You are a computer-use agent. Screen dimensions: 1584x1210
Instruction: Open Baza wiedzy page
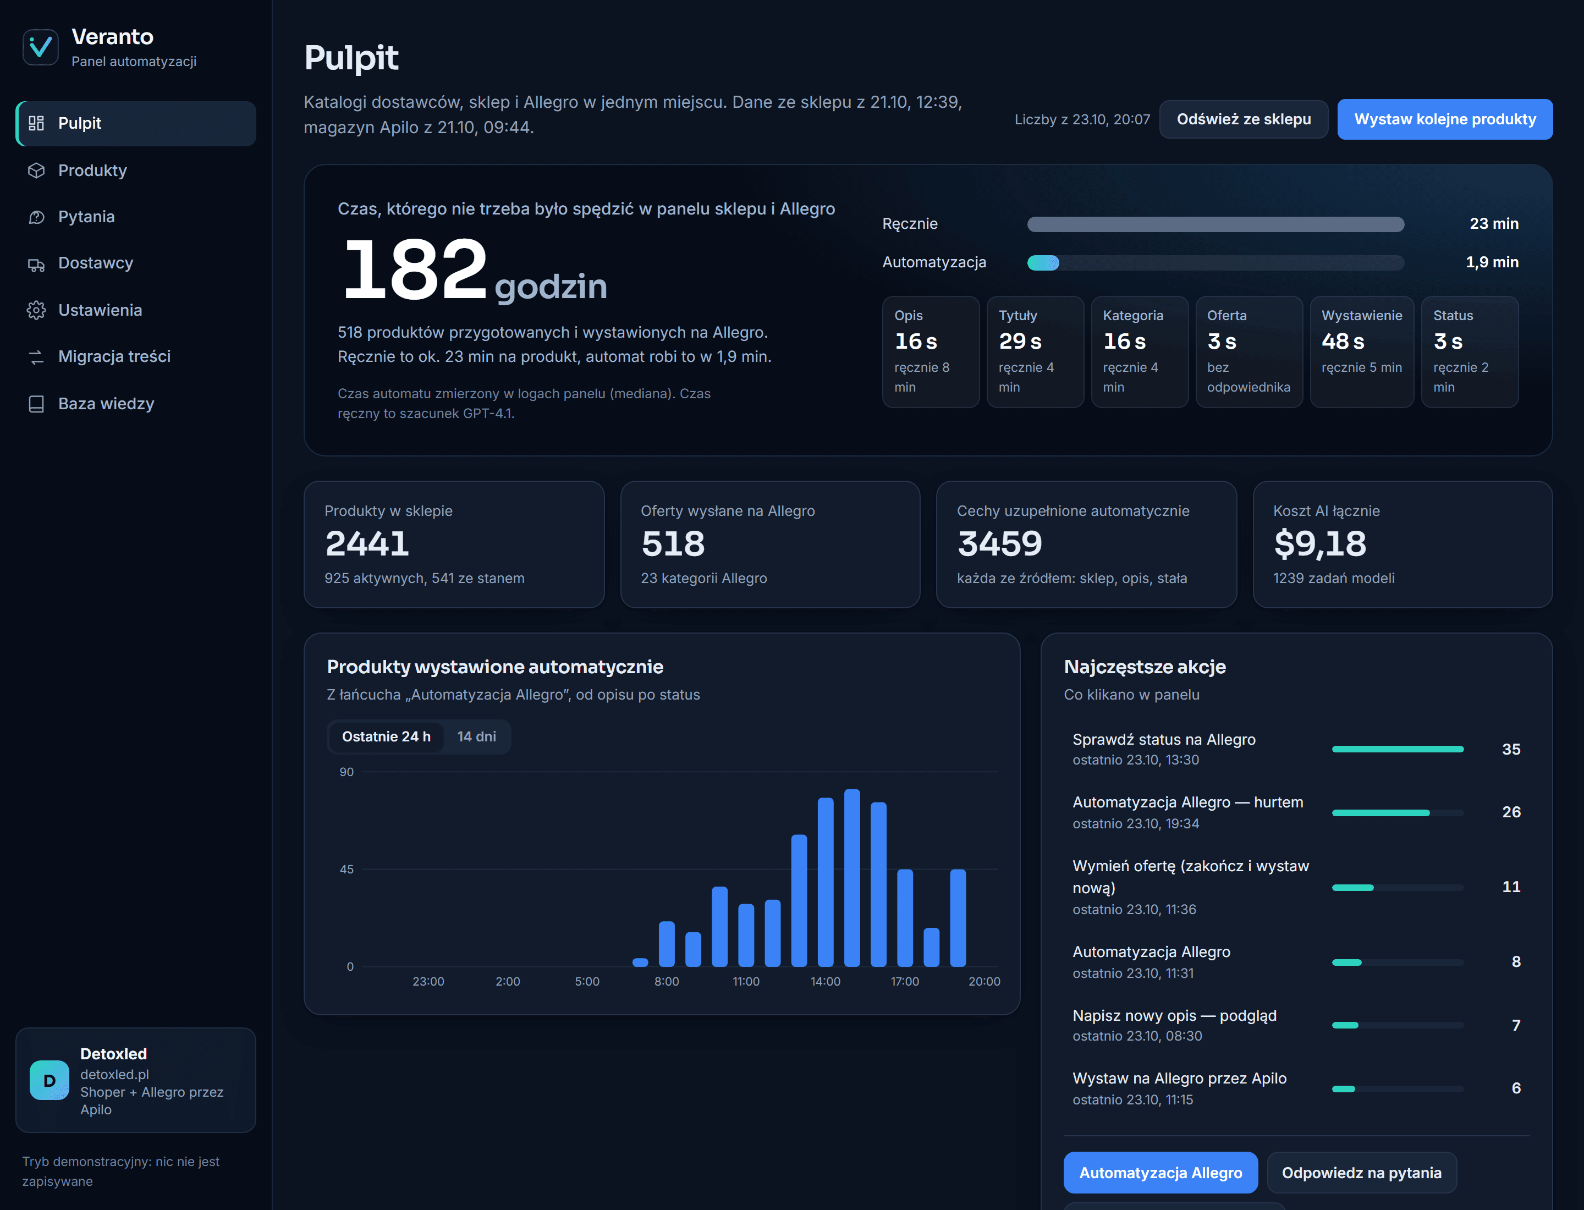point(135,404)
